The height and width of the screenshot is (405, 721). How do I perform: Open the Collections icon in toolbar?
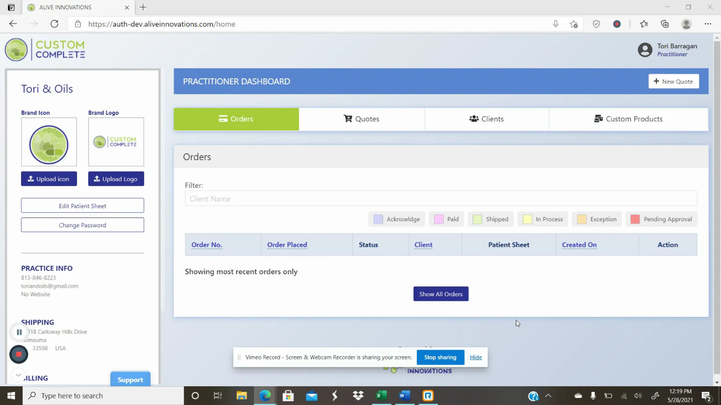[665, 24]
